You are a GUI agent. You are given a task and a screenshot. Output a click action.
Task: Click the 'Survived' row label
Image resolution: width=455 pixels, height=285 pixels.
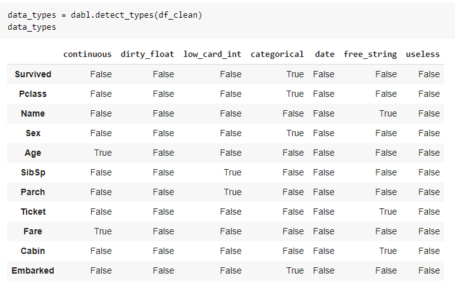tap(33, 74)
